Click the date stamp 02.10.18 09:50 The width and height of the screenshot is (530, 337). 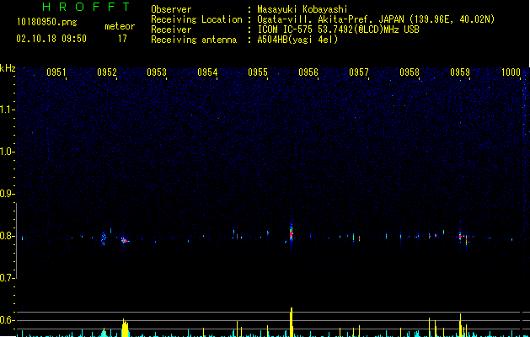pos(51,39)
